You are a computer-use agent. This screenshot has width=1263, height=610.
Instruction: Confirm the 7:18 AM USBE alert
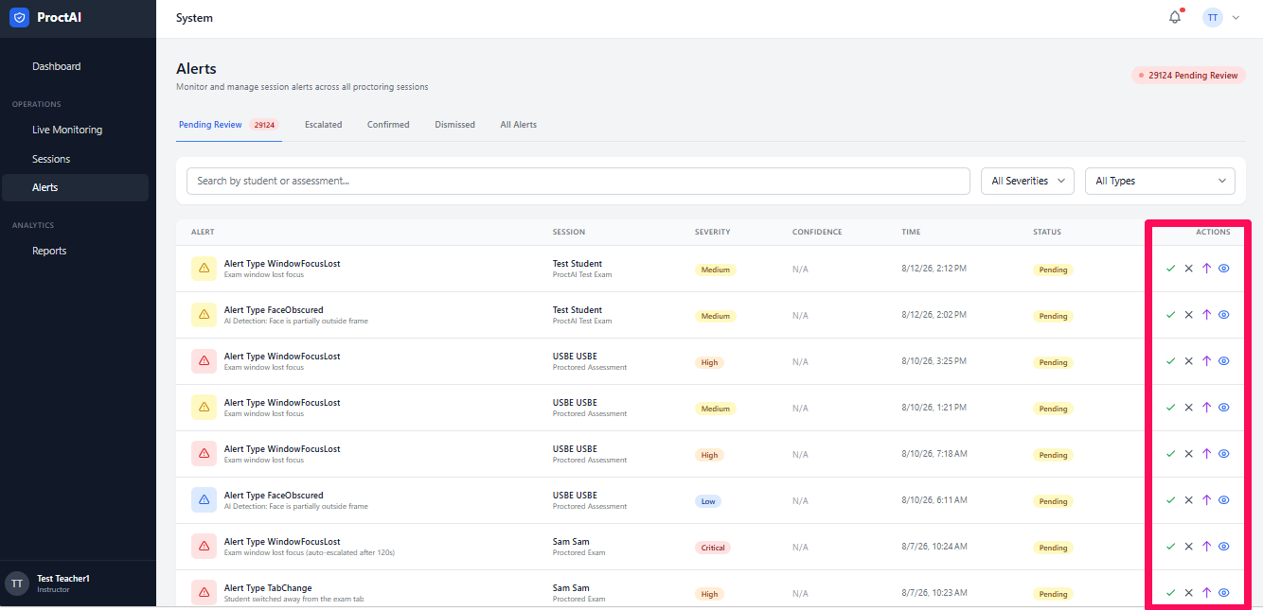click(1170, 454)
